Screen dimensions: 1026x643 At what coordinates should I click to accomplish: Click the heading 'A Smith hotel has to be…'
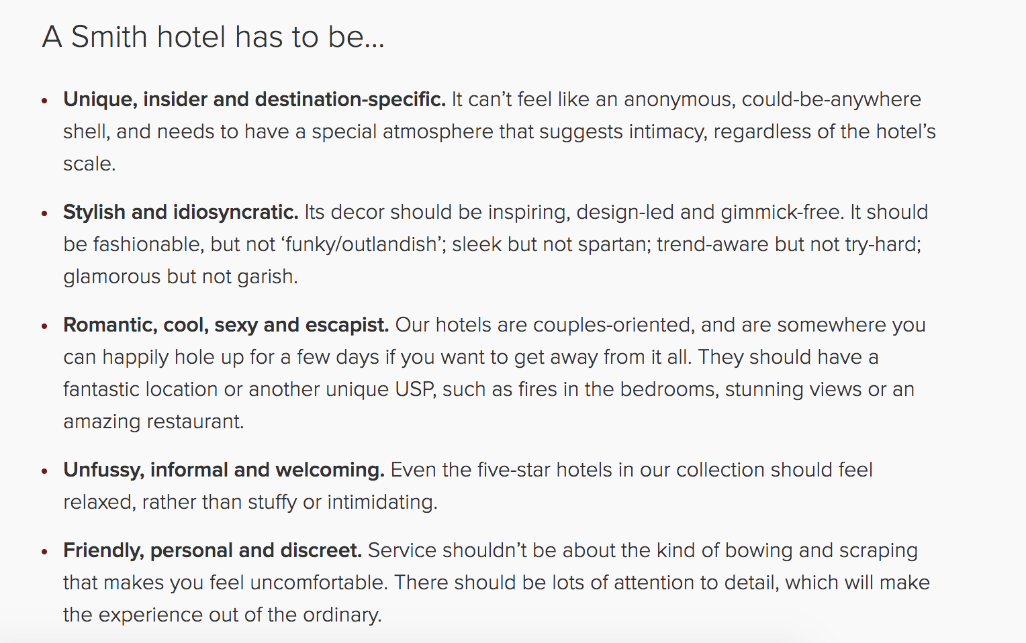(213, 36)
